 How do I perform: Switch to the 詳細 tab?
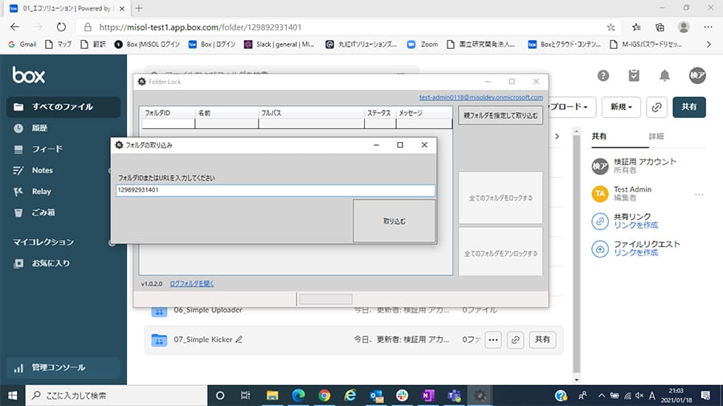[656, 136]
